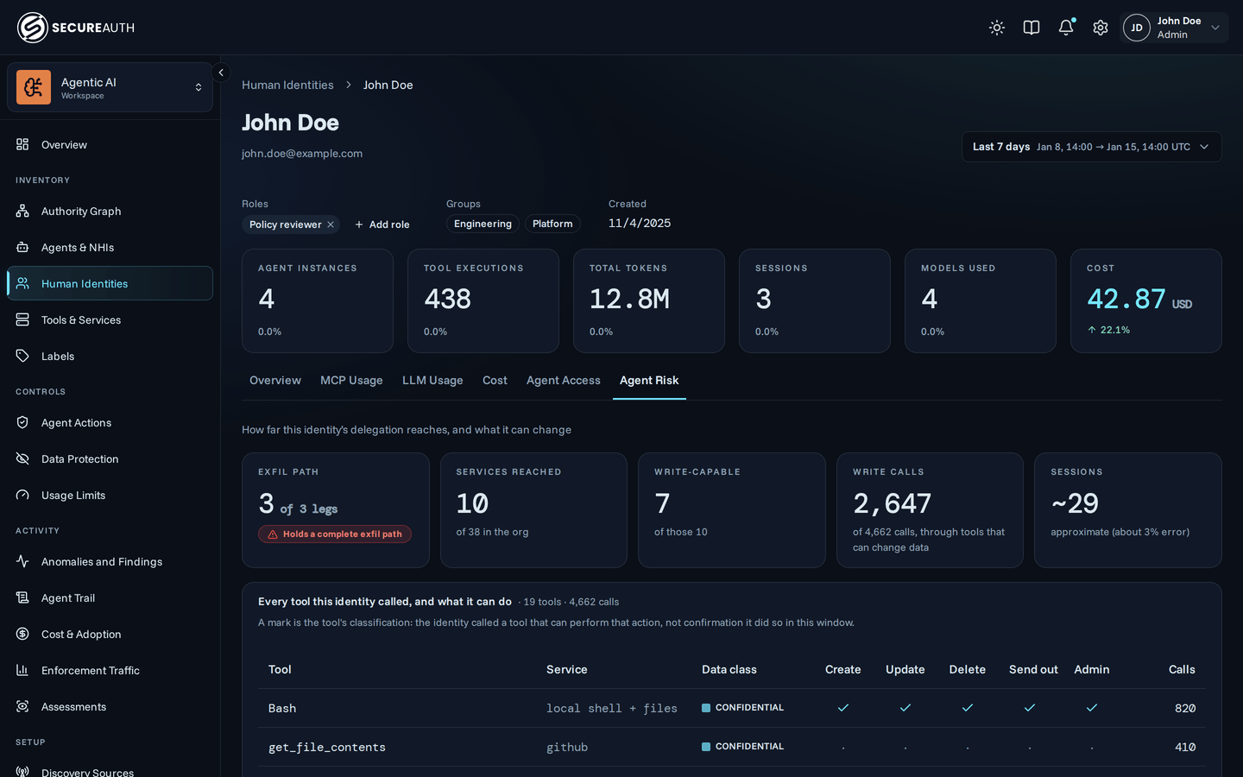Click the SecureAuth logo
Screen dimensions: 1243x777
coord(76,28)
